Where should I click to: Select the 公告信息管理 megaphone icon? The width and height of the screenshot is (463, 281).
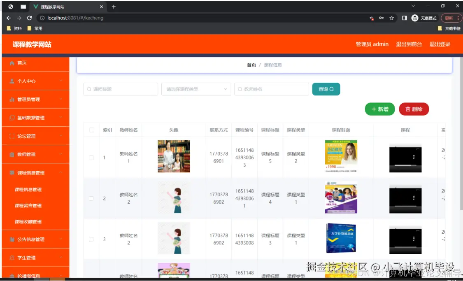tap(12, 239)
